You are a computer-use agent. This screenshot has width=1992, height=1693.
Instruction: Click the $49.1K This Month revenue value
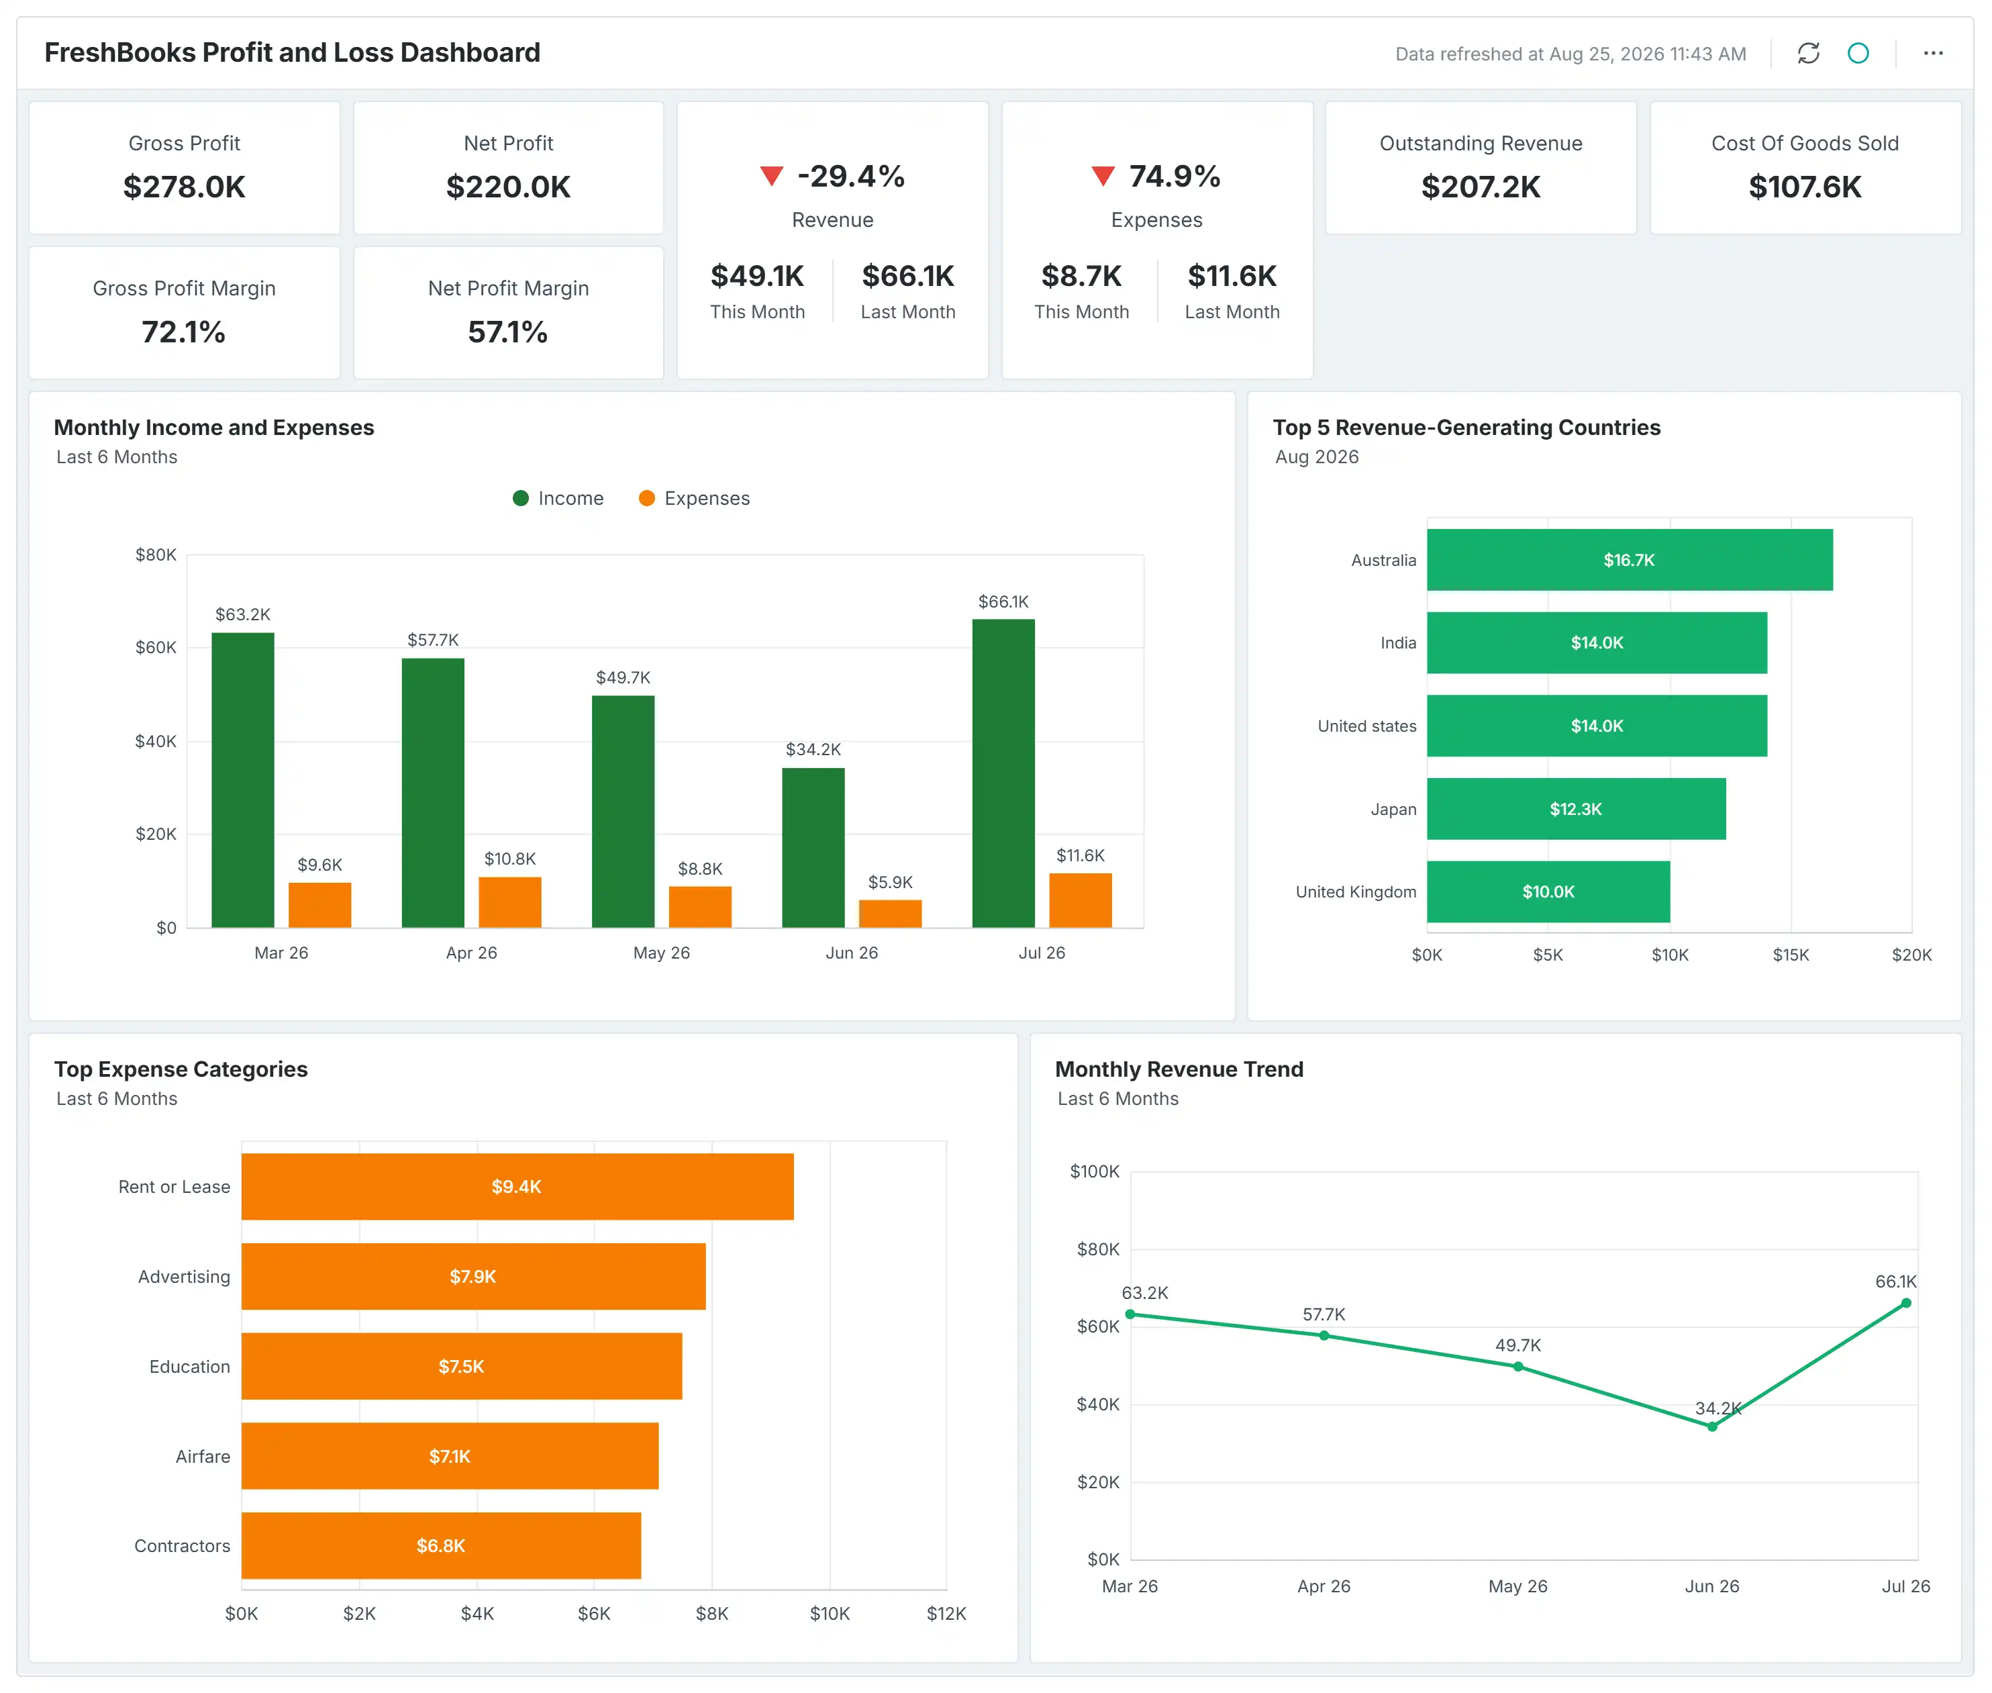point(757,277)
